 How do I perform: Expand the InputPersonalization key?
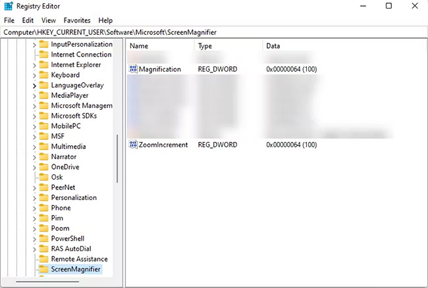click(x=34, y=45)
